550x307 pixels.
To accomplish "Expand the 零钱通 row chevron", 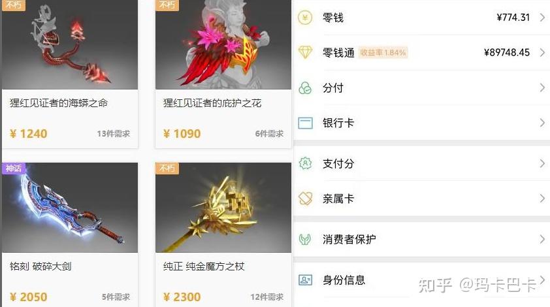I will click(542, 52).
